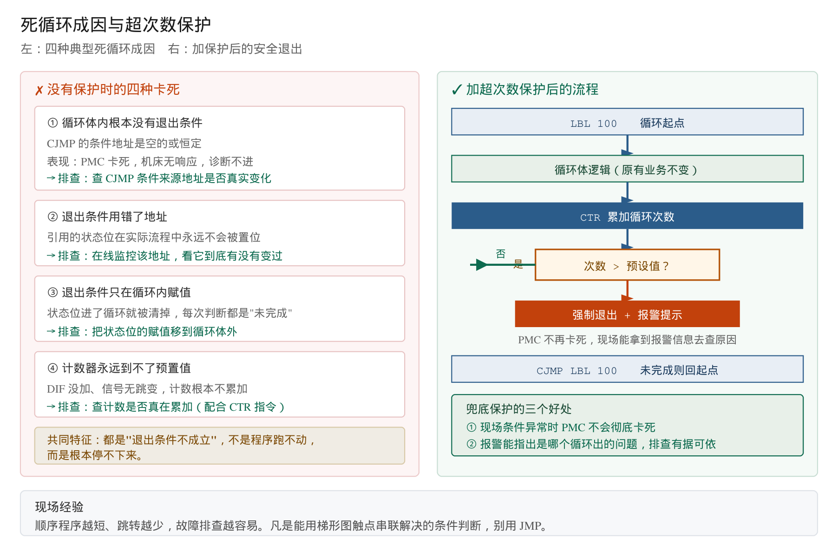This screenshot has width=838, height=552.
Task: Click the 循环体逻辑（原有业务不变）box
Action: [627, 169]
